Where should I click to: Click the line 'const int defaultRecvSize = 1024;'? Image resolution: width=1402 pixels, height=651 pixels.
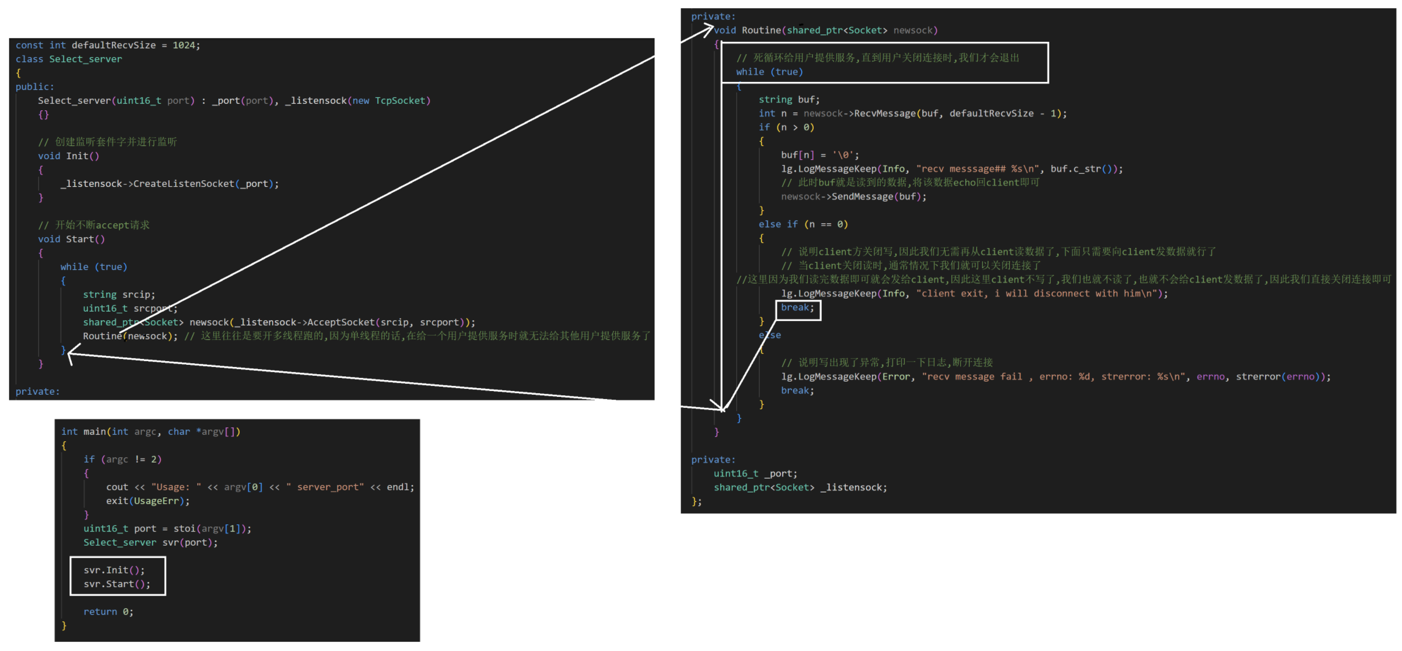[x=108, y=45]
